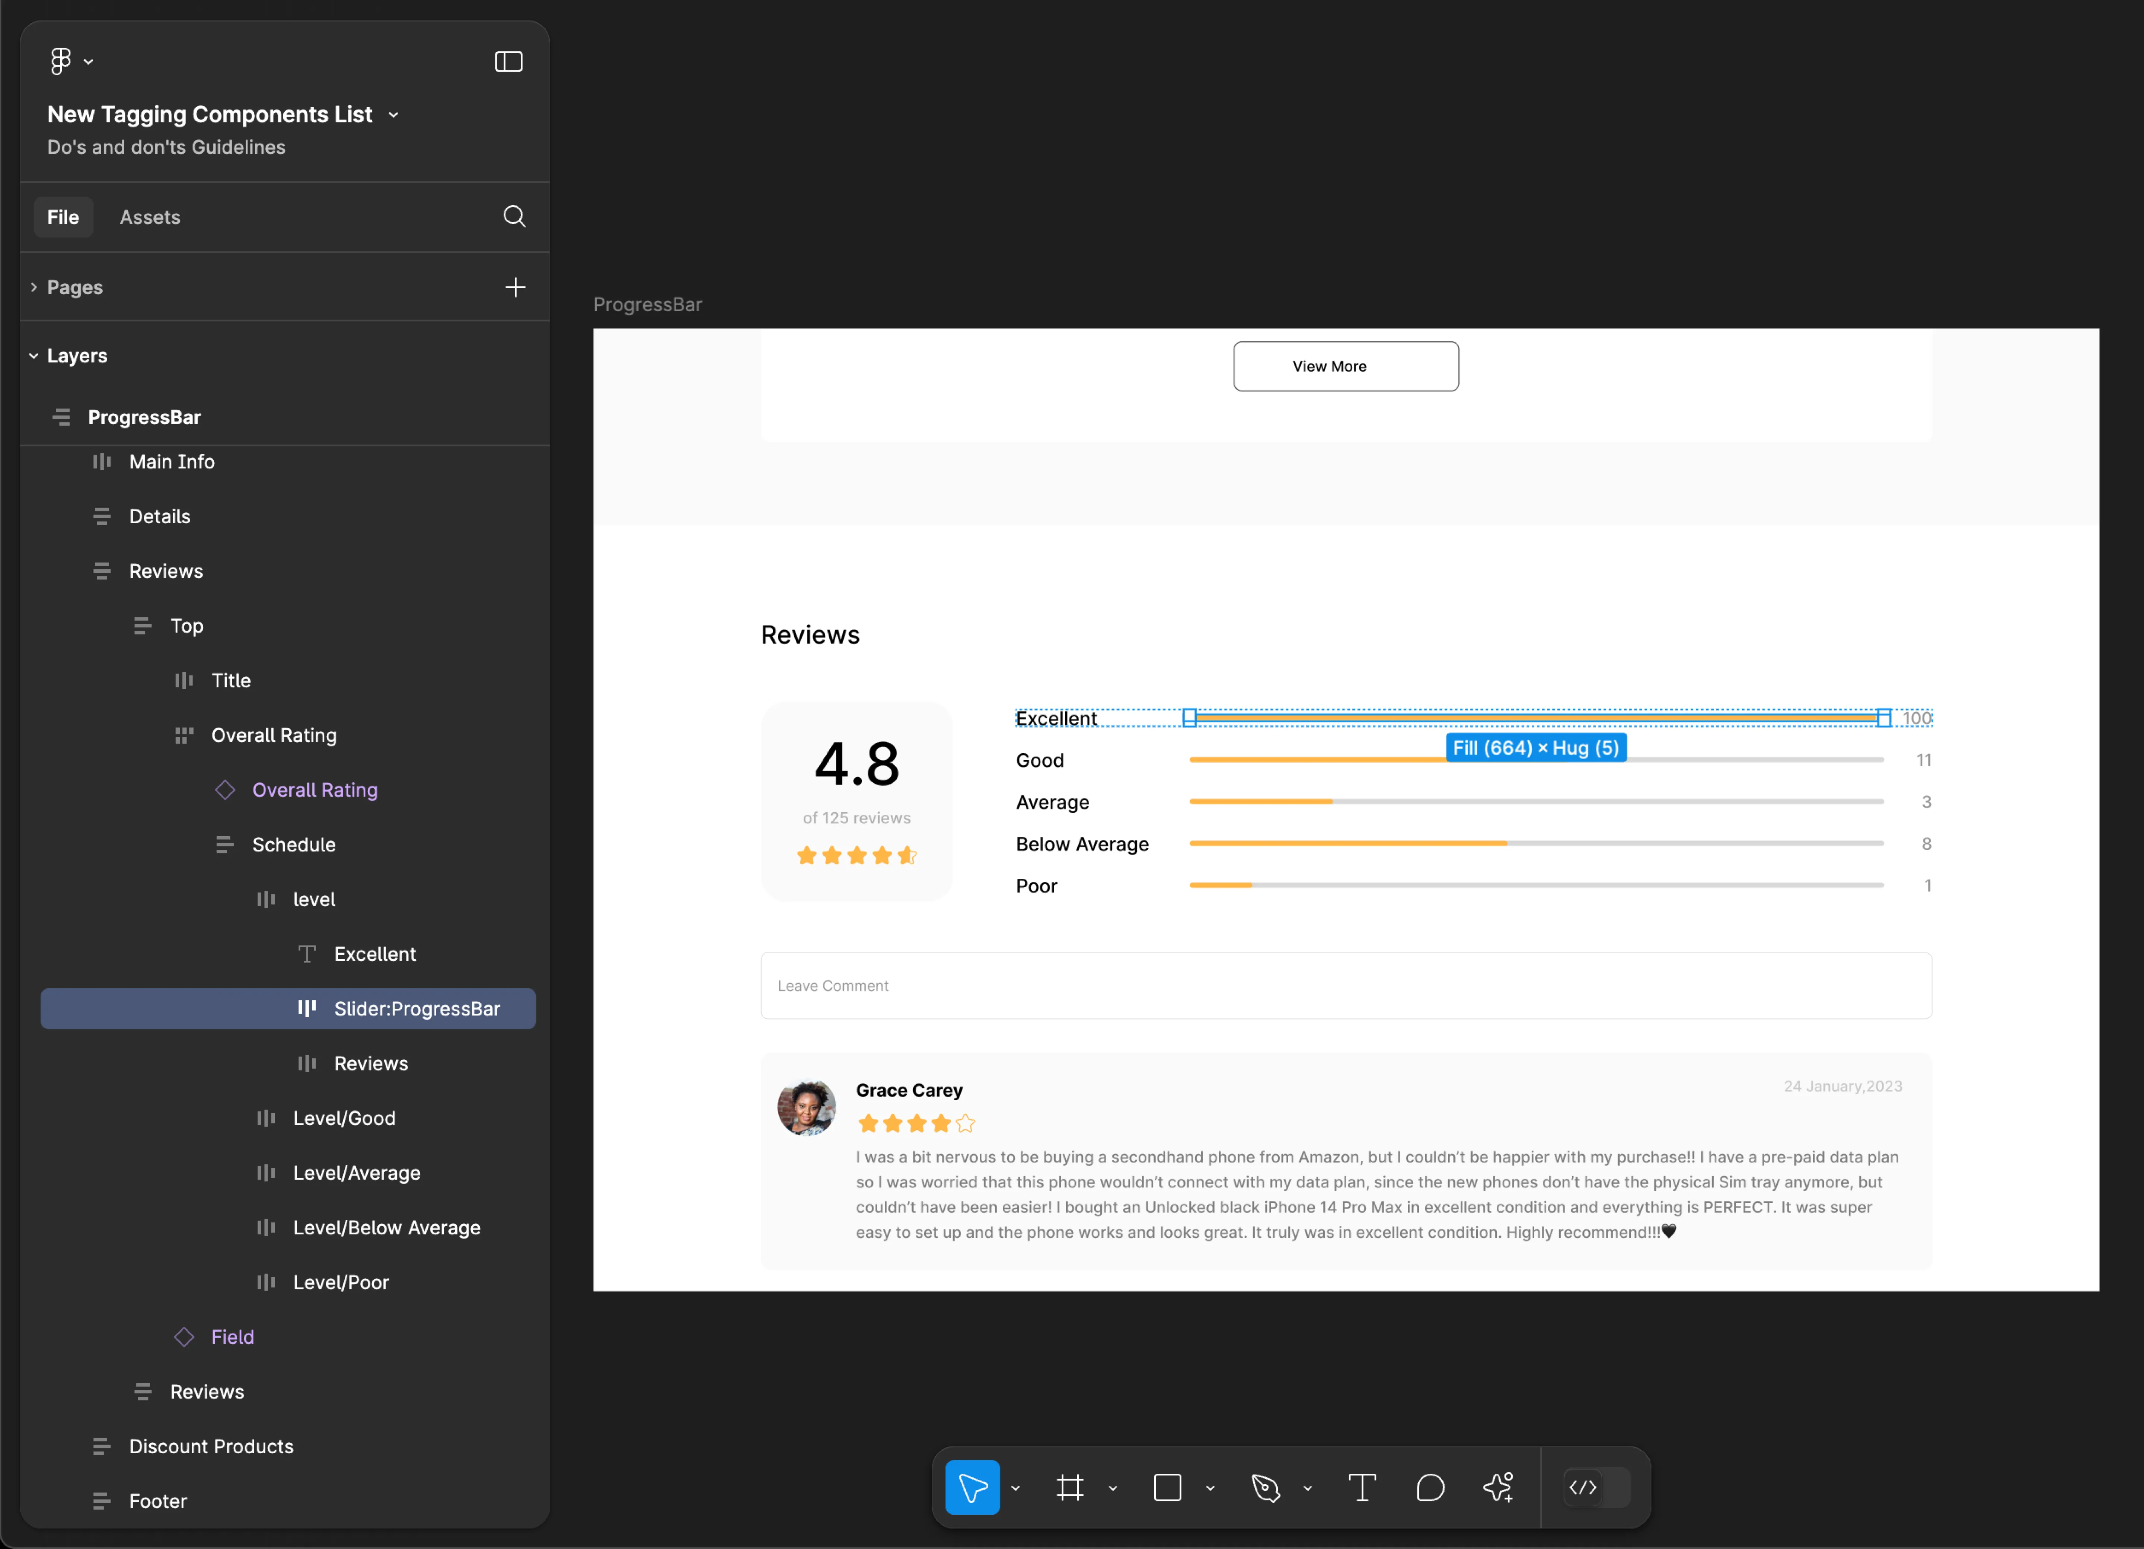
Task: Click the 24 January,2023 review date
Action: coord(1842,1086)
